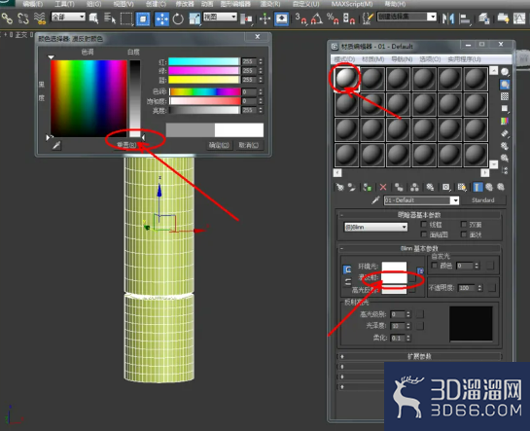Click the 确定(O) OK button
The width and height of the screenshot is (530, 431).
(220, 145)
